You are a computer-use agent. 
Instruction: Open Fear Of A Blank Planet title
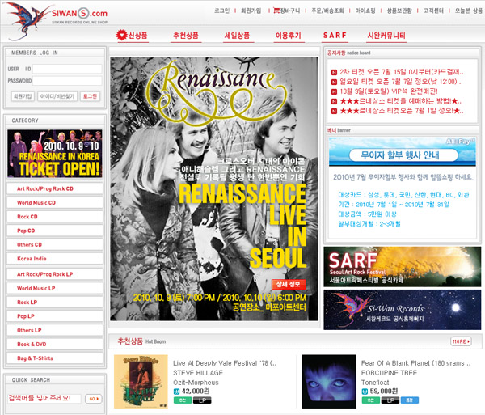(416, 363)
